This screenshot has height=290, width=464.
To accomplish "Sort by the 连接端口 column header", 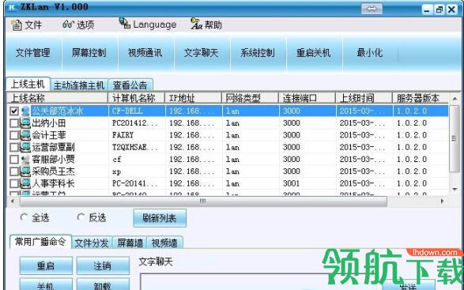I will click(307, 98).
